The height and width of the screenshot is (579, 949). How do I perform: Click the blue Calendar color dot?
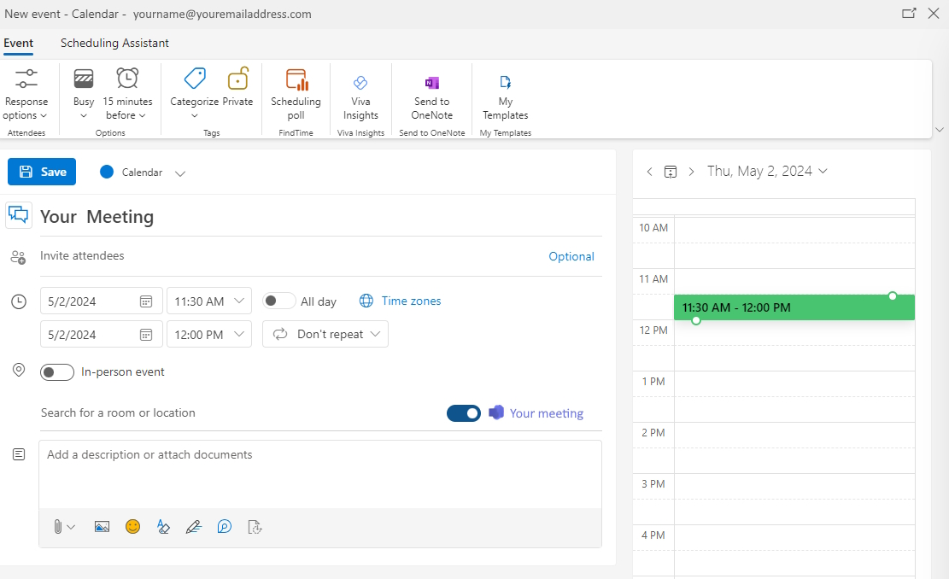click(x=106, y=172)
